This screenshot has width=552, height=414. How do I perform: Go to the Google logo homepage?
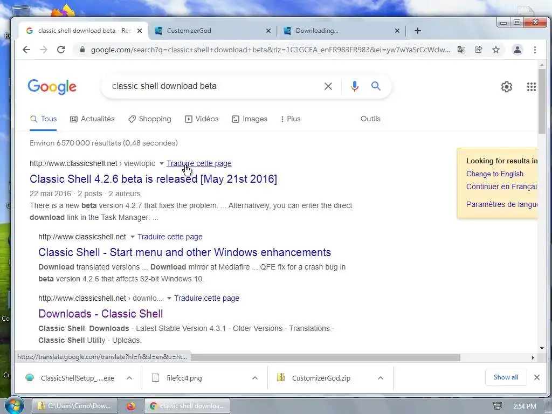tap(52, 87)
